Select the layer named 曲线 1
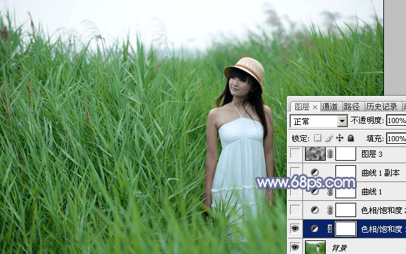Viewport: 406px width, 254px height. (x=372, y=192)
